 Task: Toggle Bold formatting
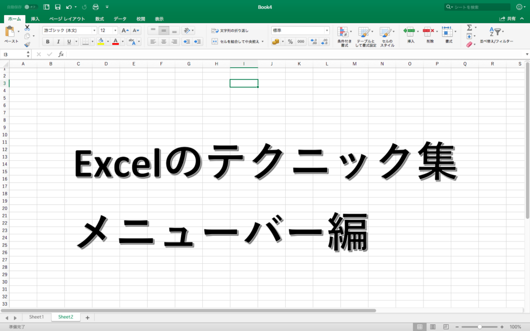48,41
